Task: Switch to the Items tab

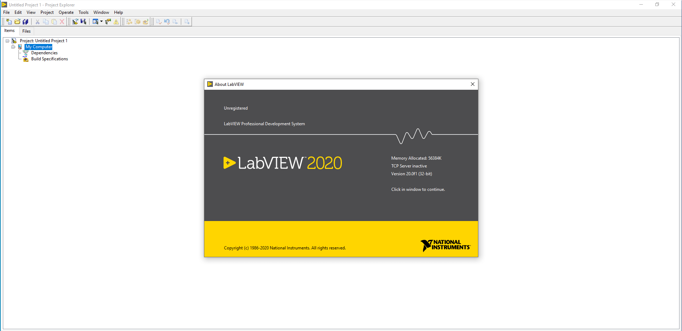Action: coord(10,31)
